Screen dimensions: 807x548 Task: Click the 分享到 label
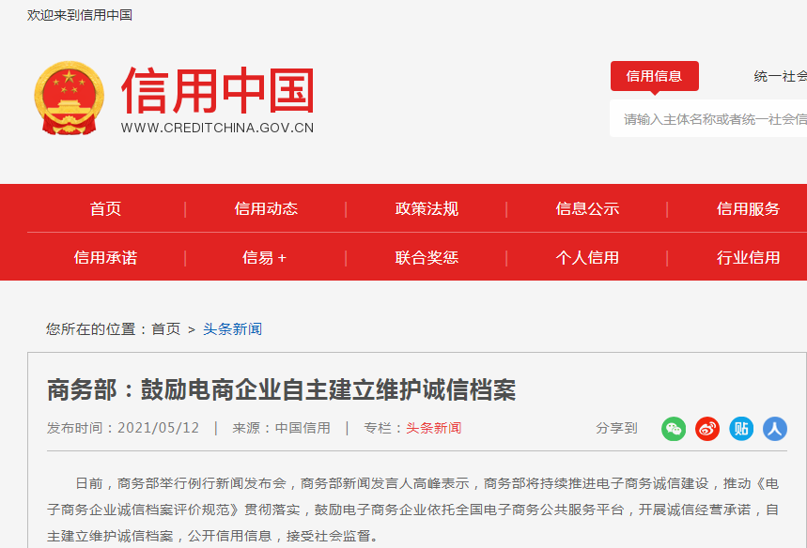(x=616, y=428)
